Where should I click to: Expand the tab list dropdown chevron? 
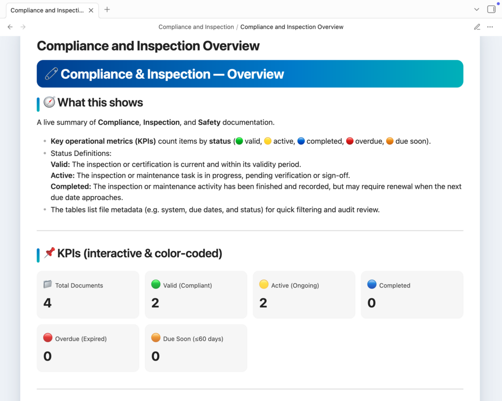[477, 9]
